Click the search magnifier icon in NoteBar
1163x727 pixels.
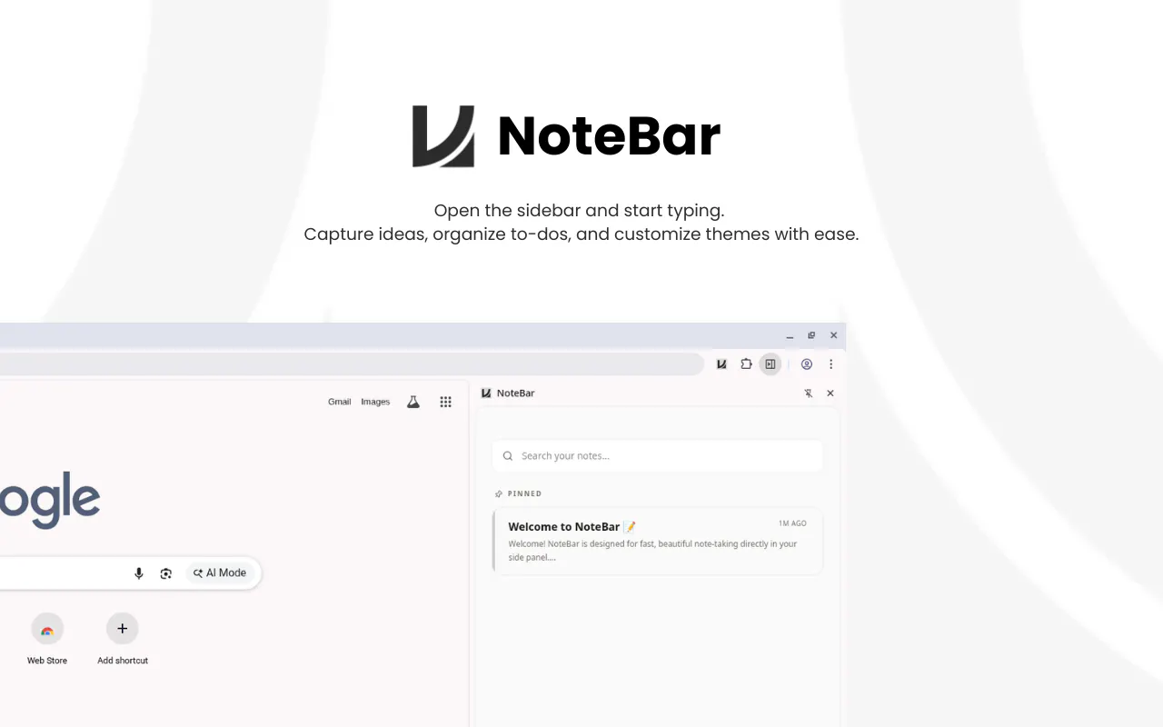pyautogui.click(x=508, y=456)
